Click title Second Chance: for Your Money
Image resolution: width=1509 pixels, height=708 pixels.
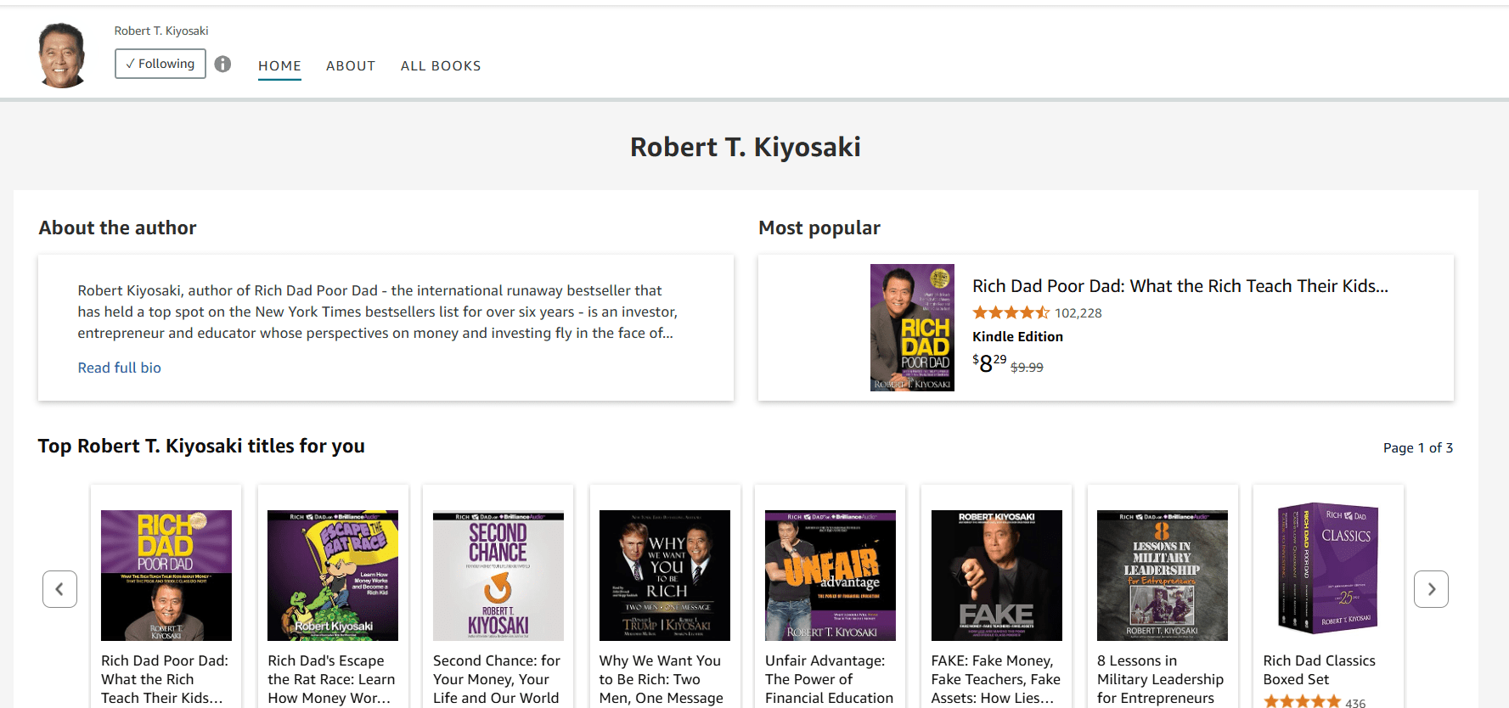tap(497, 679)
